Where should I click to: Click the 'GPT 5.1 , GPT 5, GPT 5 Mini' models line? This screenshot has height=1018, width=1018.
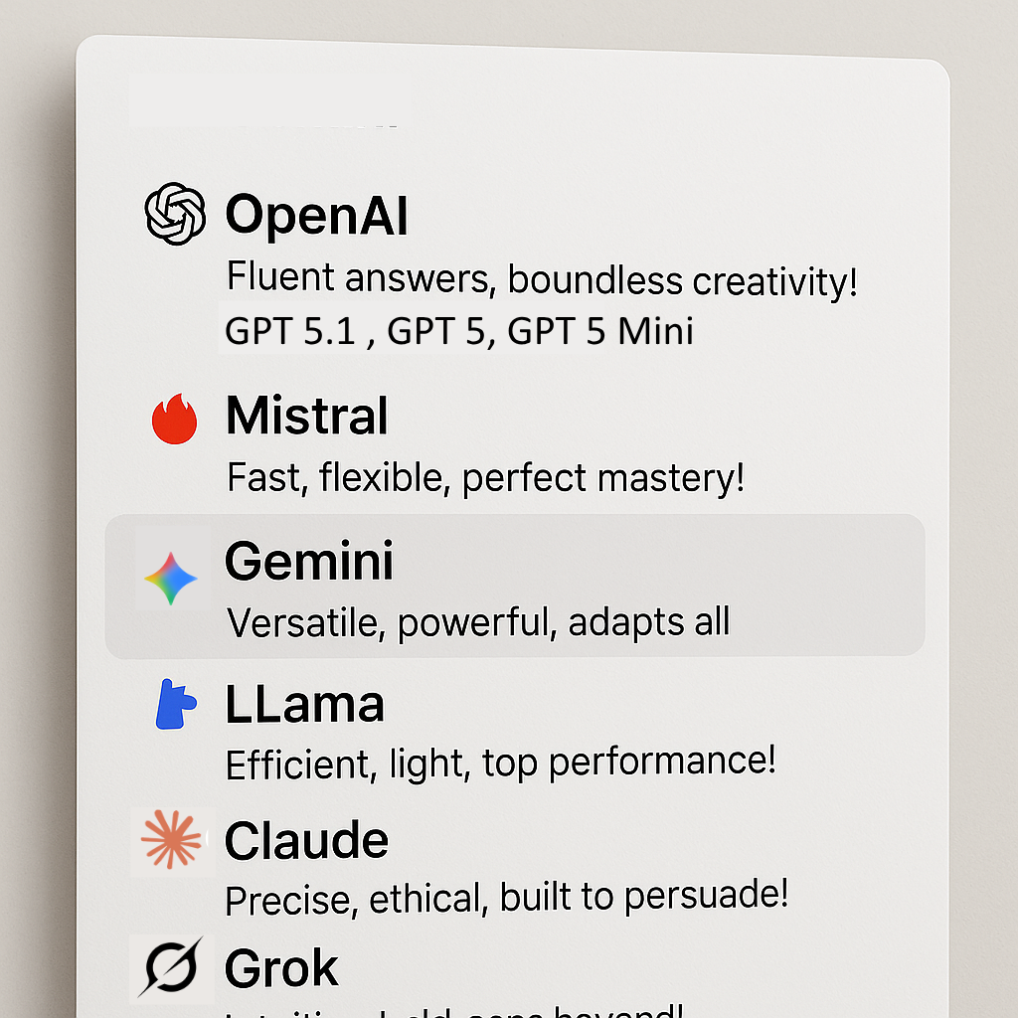pos(458,331)
